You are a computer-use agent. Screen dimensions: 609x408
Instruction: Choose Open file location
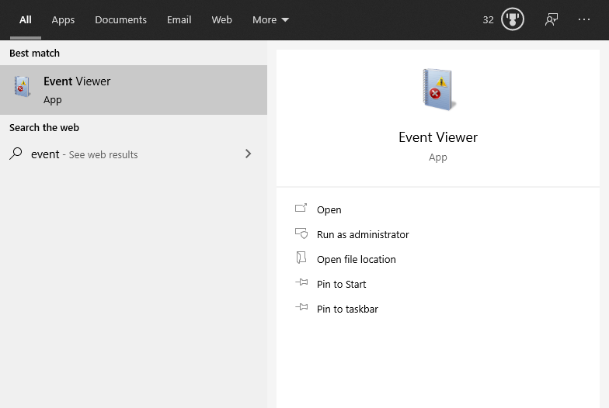pos(356,259)
